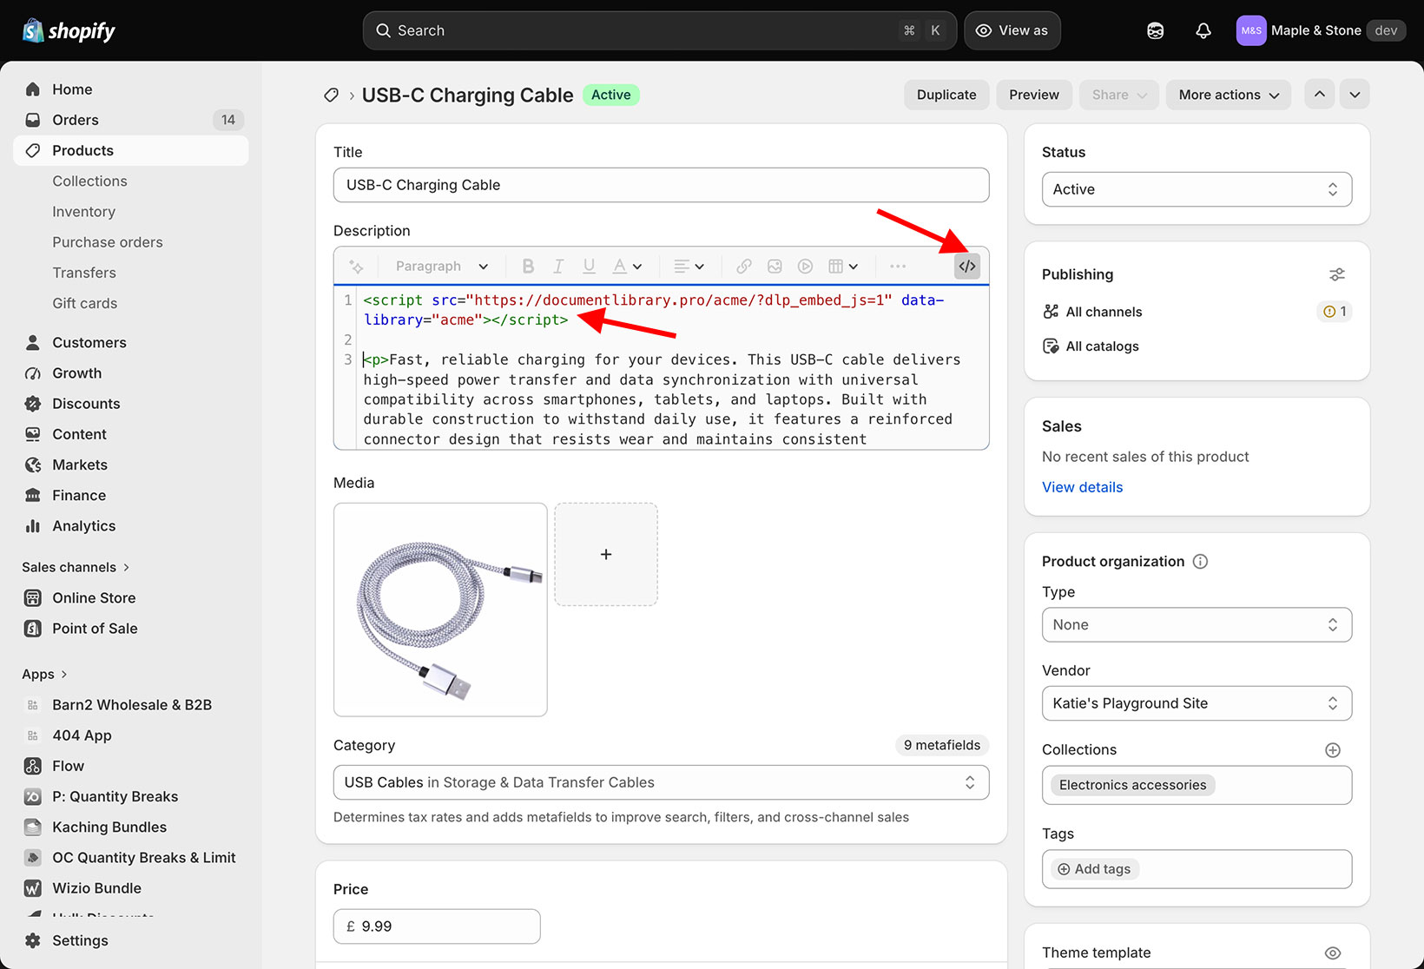The width and height of the screenshot is (1424, 969).
Task: Click the insert image icon
Action: (x=775, y=267)
